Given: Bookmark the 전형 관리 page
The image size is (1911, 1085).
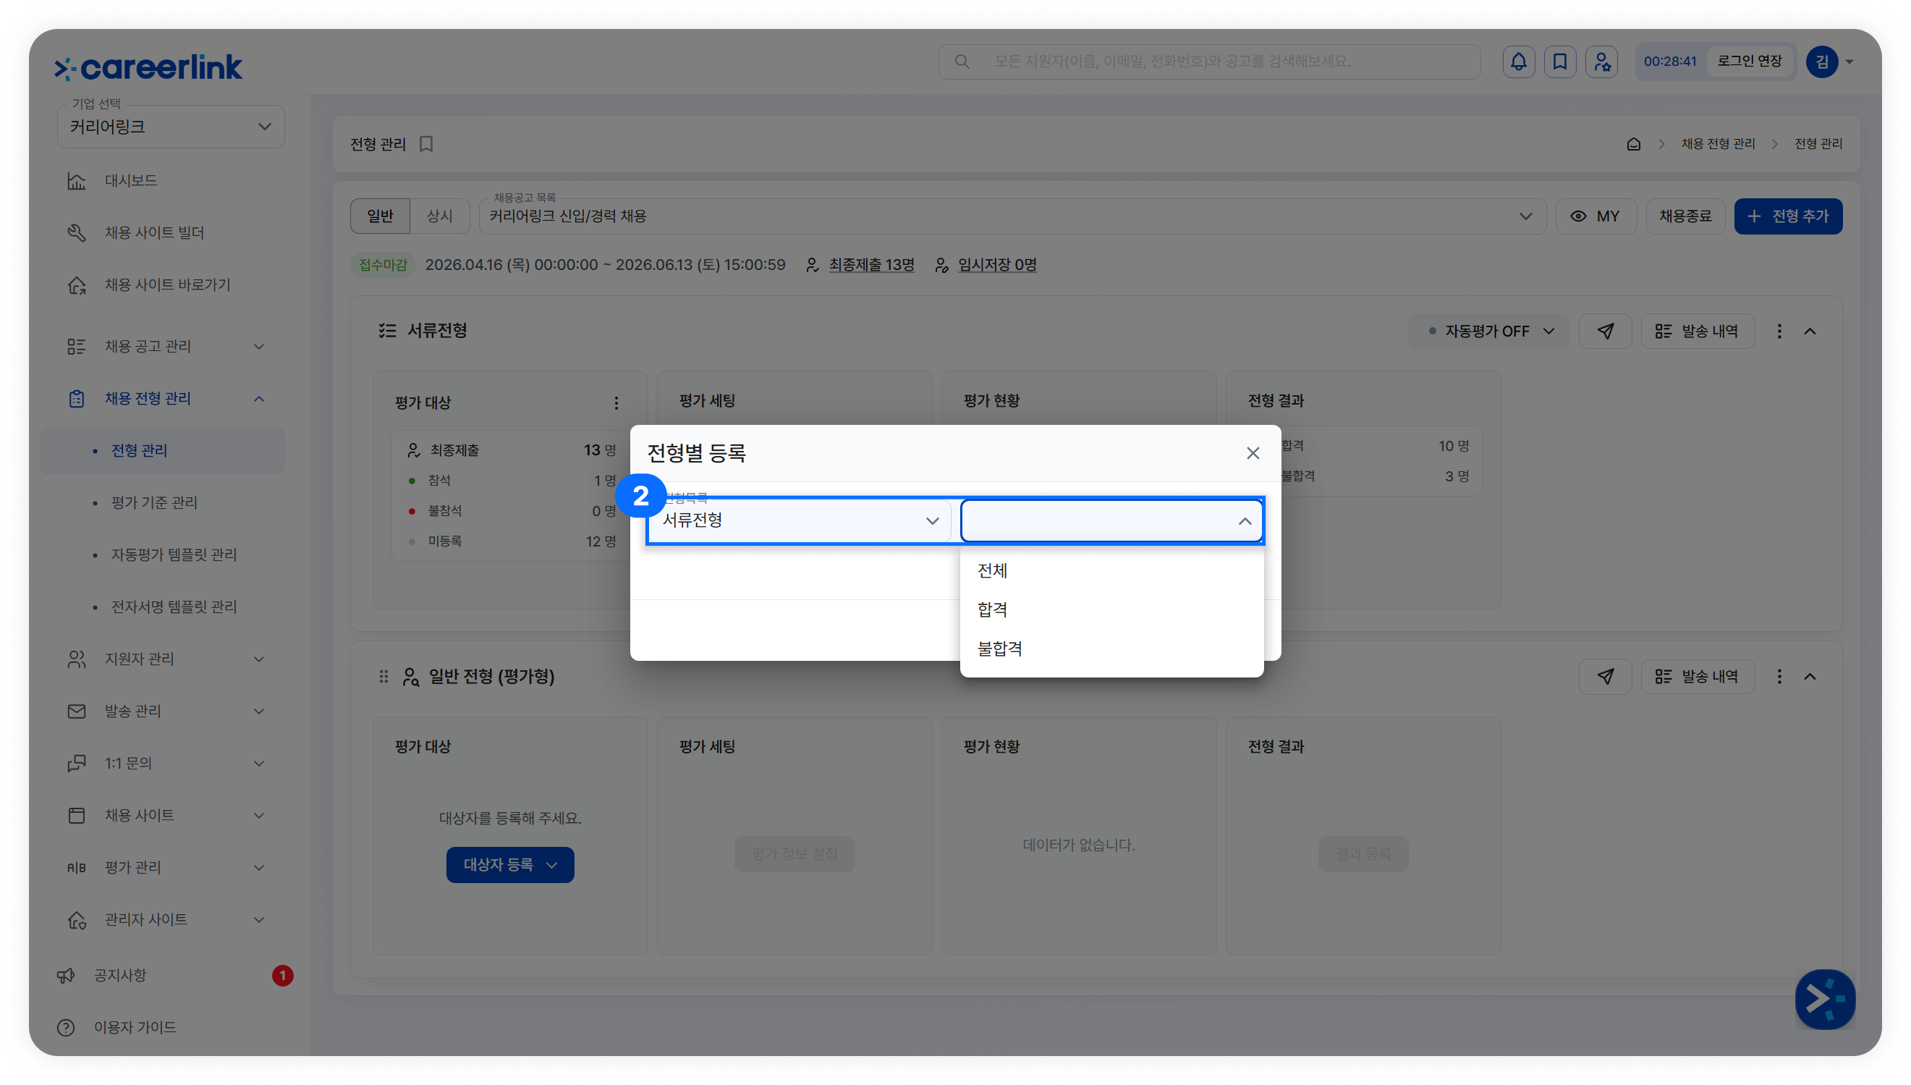Looking at the screenshot, I should click(426, 144).
